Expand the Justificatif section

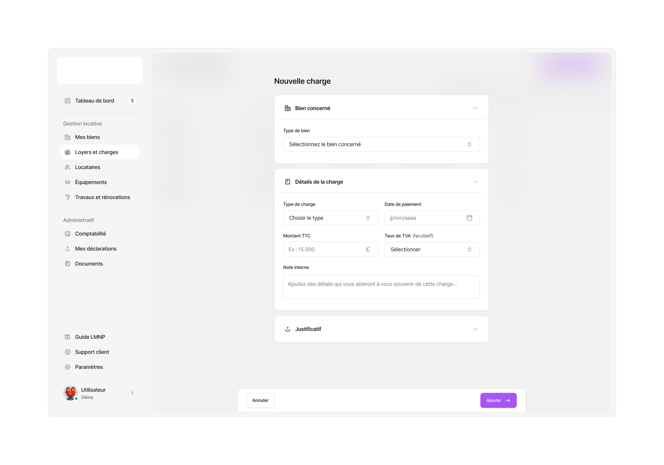pos(475,329)
